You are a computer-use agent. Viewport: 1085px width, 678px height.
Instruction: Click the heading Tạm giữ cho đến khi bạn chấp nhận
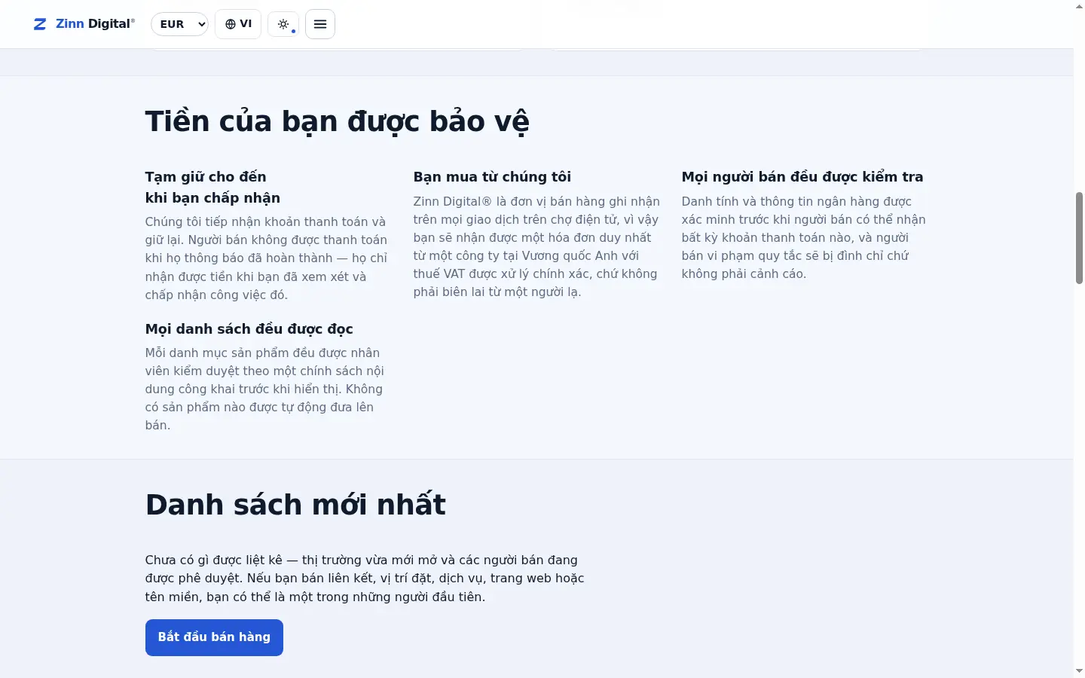212,187
